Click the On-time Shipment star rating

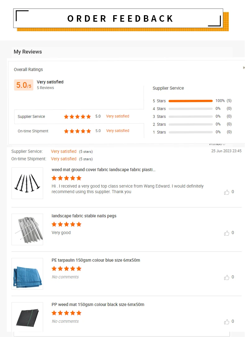pos(77,131)
